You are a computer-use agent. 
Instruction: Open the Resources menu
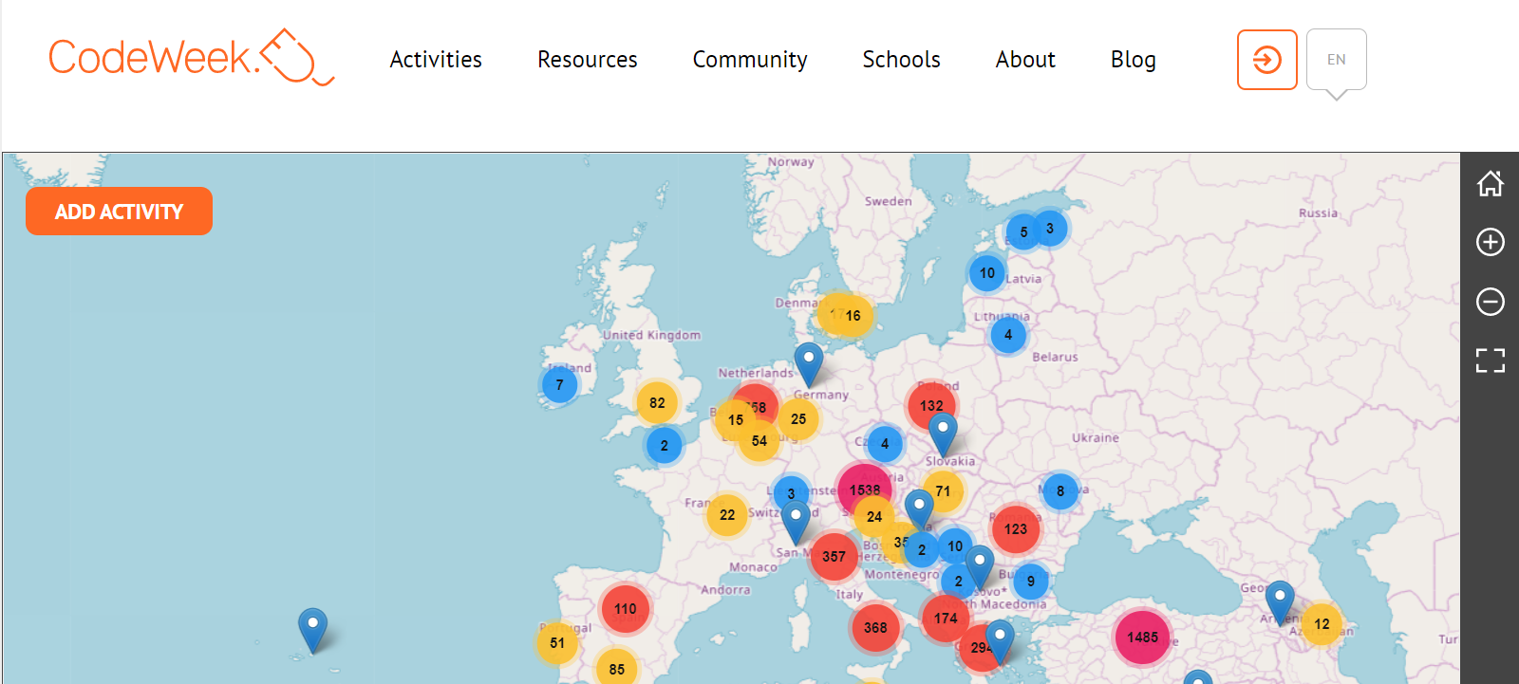tap(587, 60)
